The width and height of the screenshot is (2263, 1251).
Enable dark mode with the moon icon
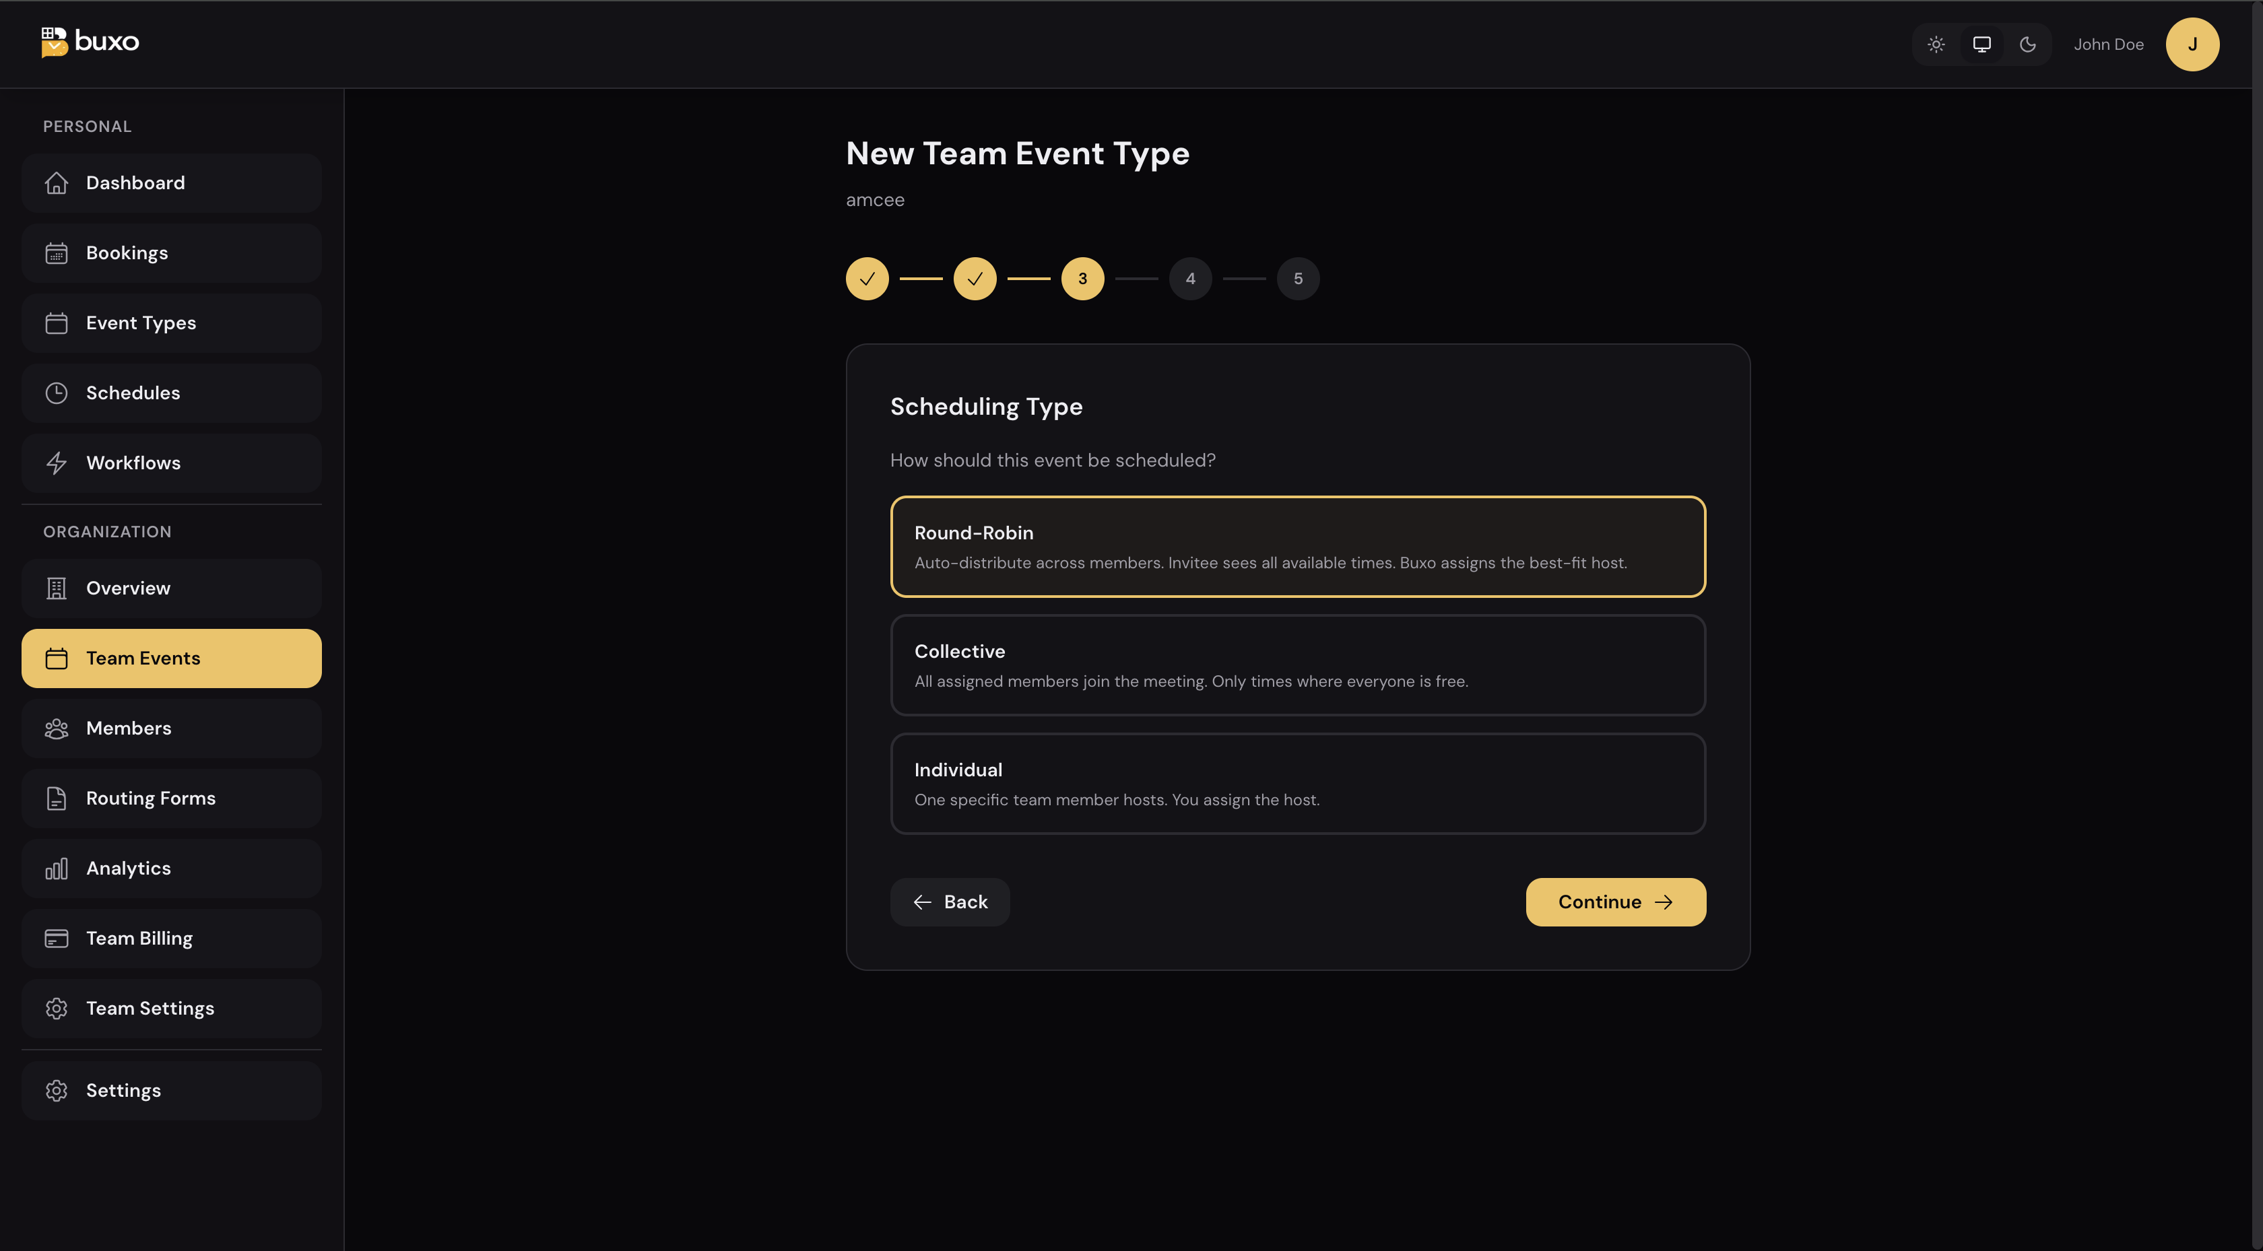(2027, 44)
